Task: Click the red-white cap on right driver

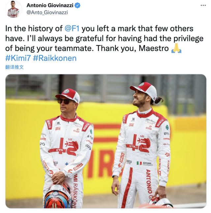Action: pyautogui.click(x=145, y=90)
